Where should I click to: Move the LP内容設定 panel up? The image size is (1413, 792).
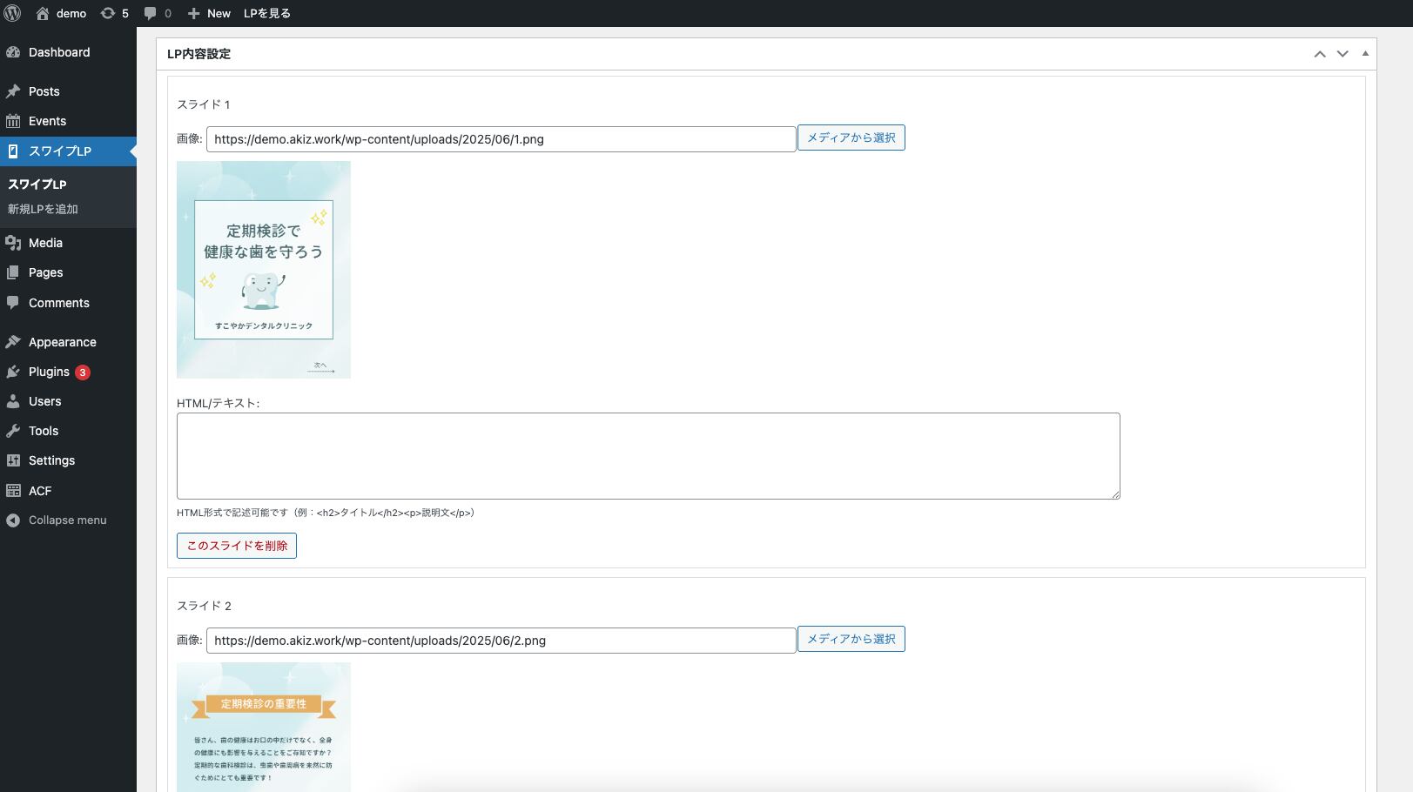tap(1320, 54)
